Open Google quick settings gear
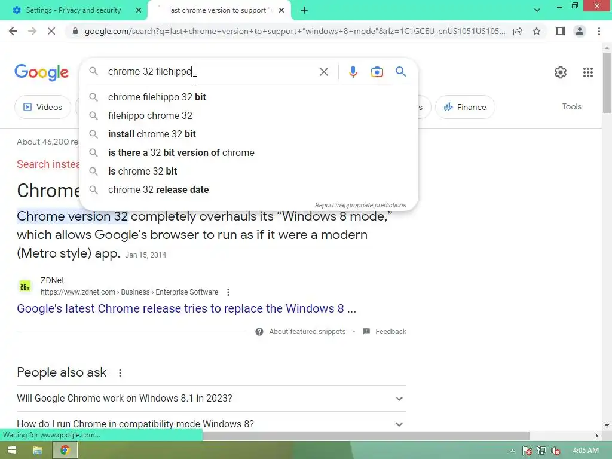 pyautogui.click(x=561, y=72)
